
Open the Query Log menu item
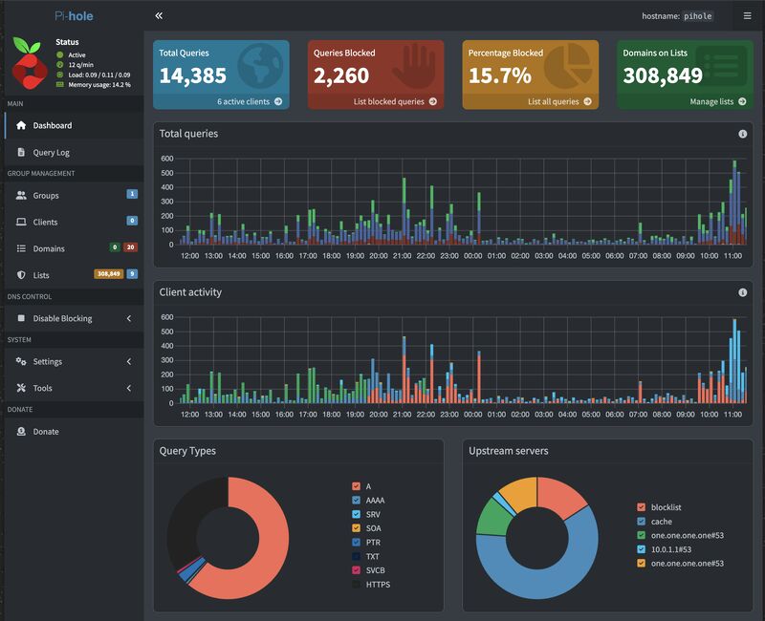[x=75, y=152]
